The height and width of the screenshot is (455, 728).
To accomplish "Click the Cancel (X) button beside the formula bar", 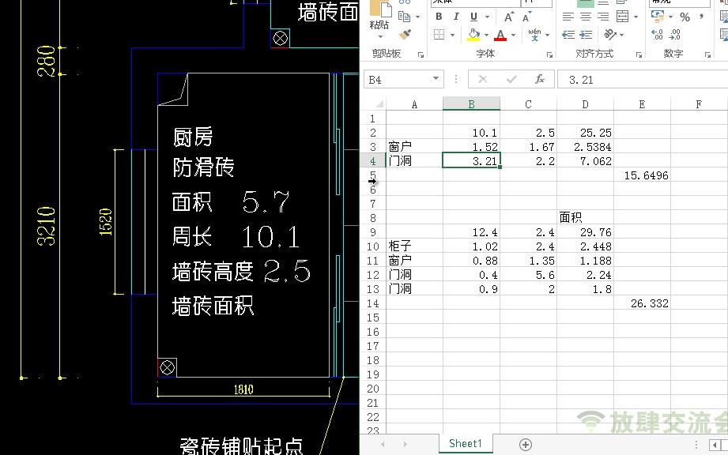I will pyautogui.click(x=482, y=78).
